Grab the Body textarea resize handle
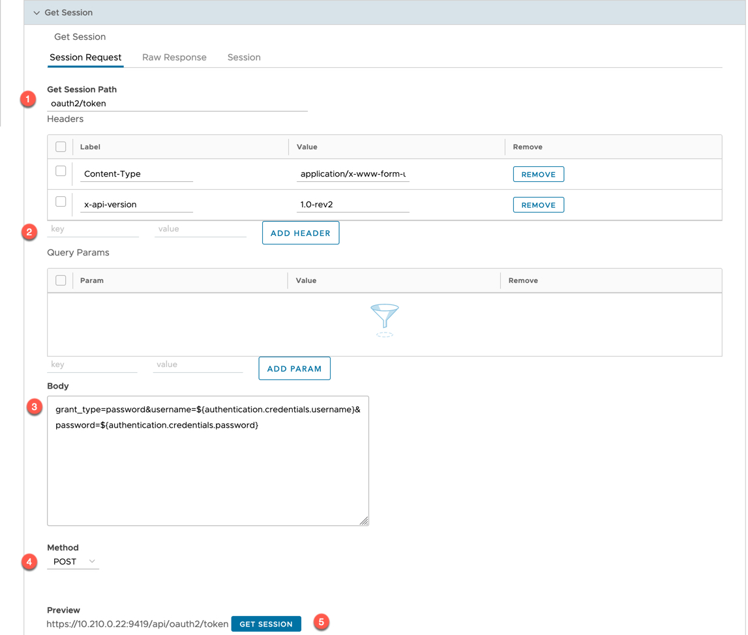This screenshot has height=635, width=748. click(364, 521)
